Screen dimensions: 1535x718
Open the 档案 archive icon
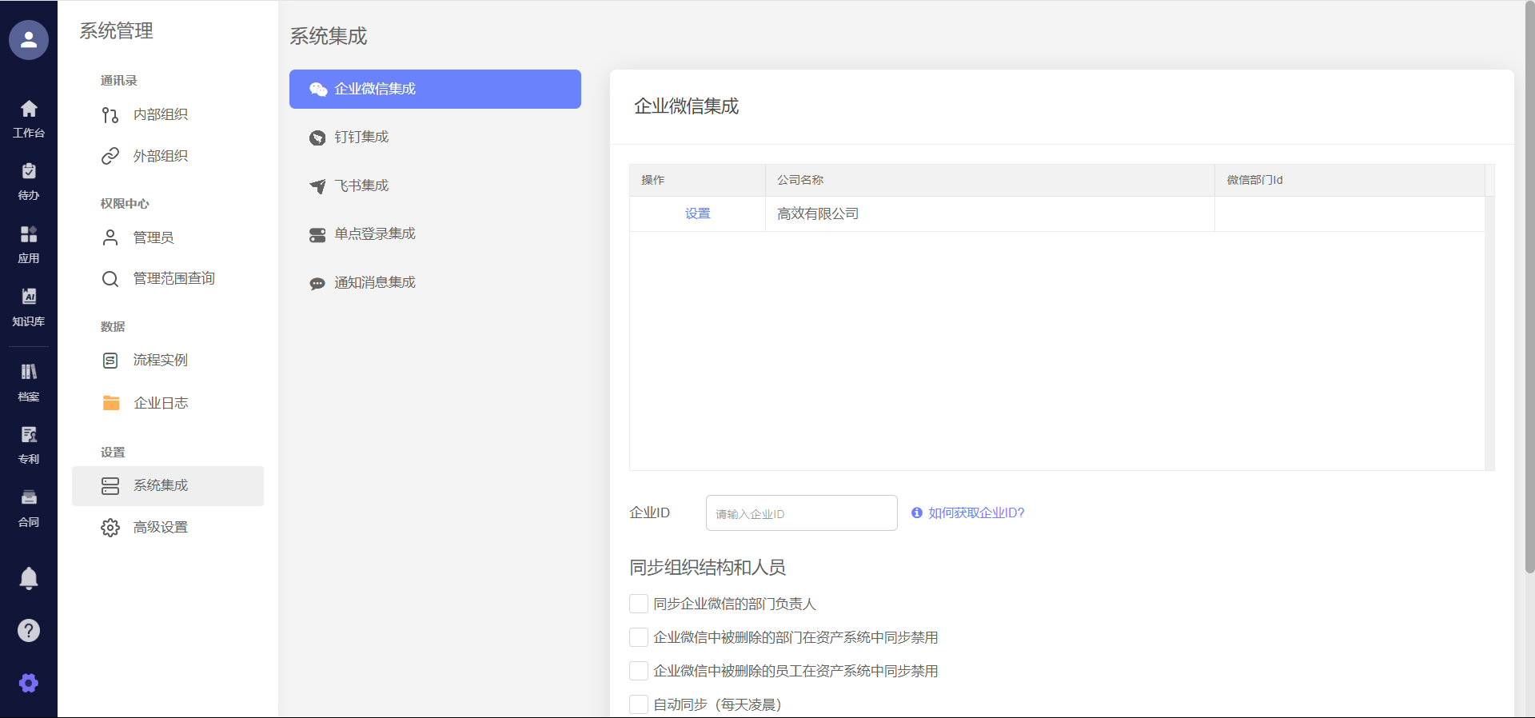click(x=29, y=381)
